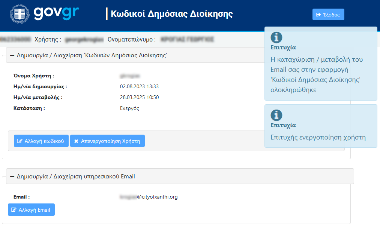This screenshot has width=380, height=230.
Task: Click the cityofxanthi.org email address
Action: click(x=157, y=197)
